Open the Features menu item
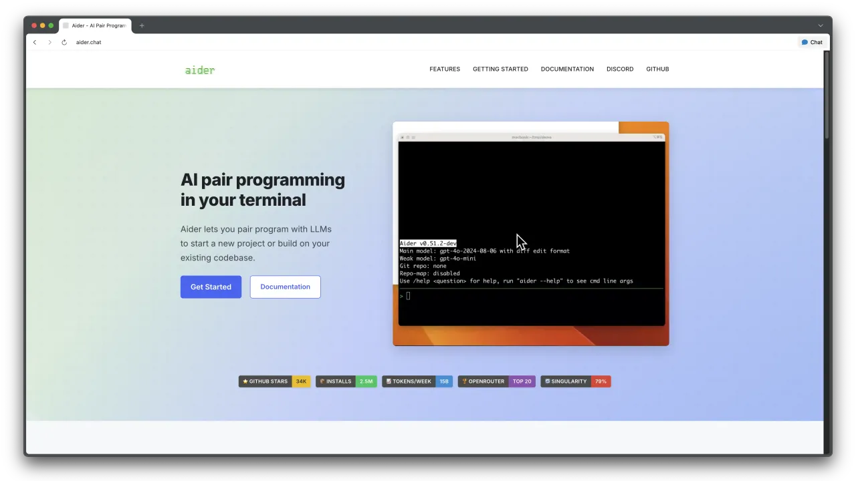 [445, 69]
